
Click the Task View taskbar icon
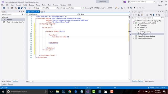click(x=51, y=92)
